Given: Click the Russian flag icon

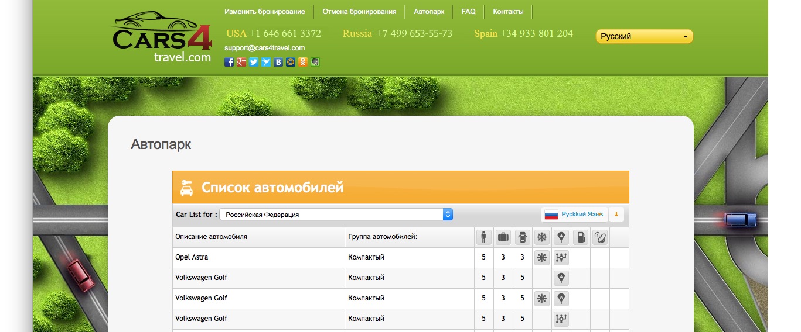Looking at the screenshot, I should click(x=551, y=215).
